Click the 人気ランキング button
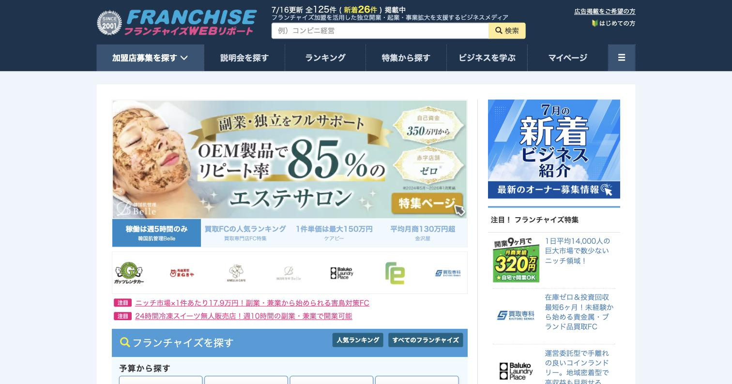 pos(358,340)
